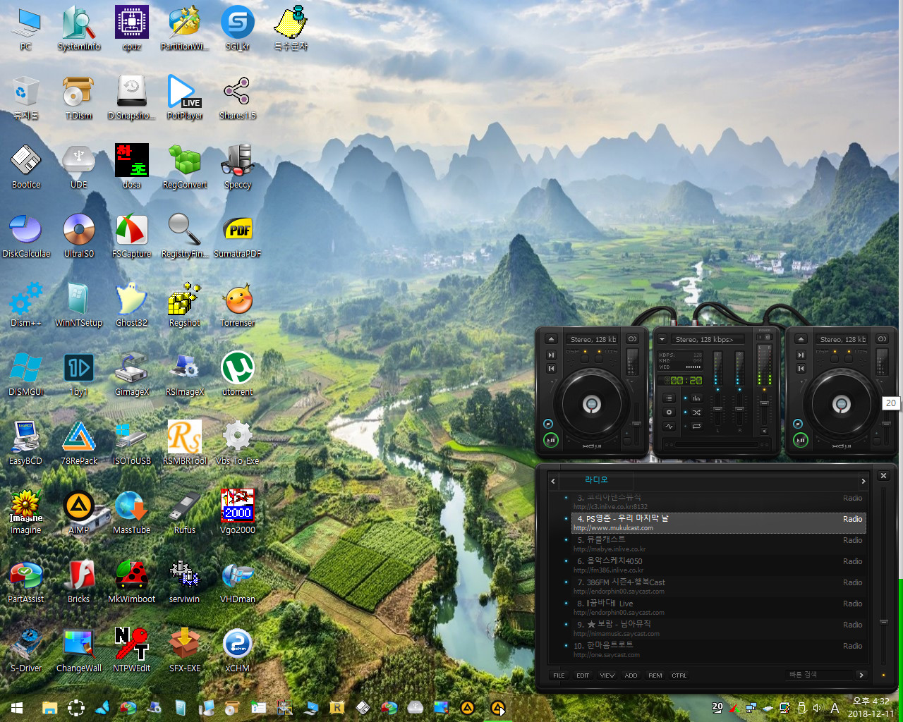Open the CTRL menu in playlist
Image resolution: width=903 pixels, height=722 pixels.
(x=679, y=675)
